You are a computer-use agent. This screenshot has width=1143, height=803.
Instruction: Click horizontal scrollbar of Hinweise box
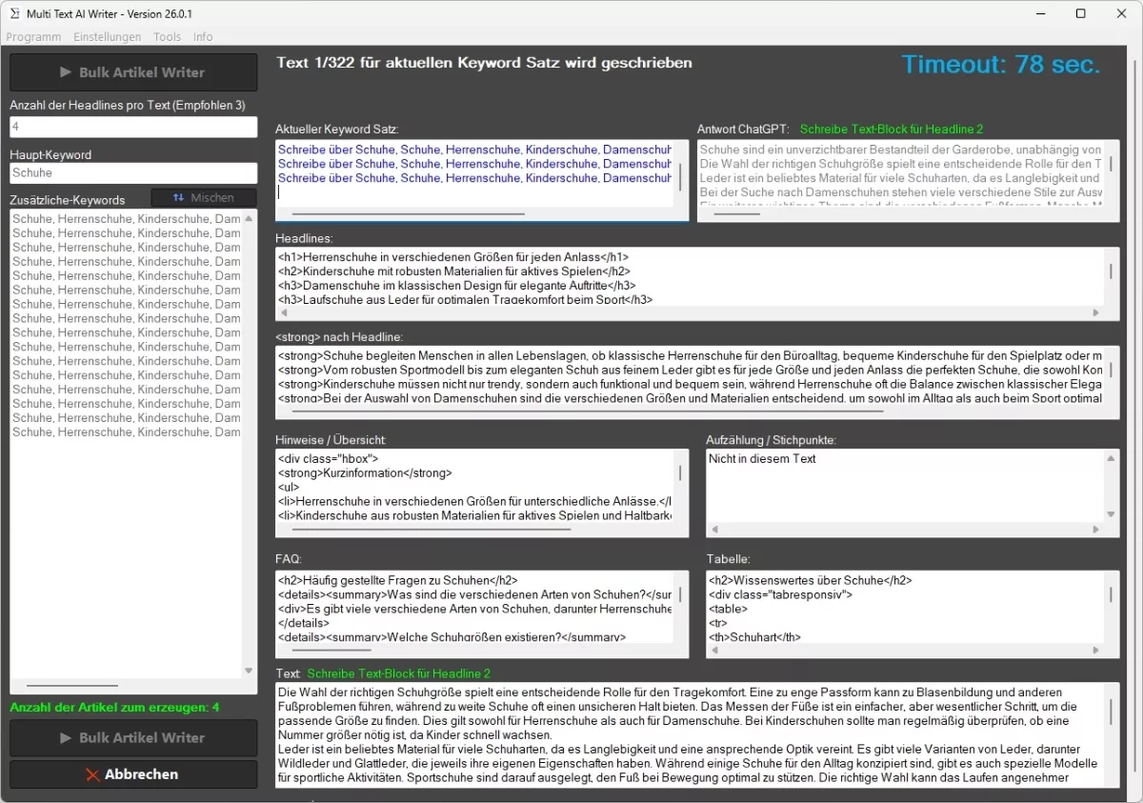[x=431, y=529]
